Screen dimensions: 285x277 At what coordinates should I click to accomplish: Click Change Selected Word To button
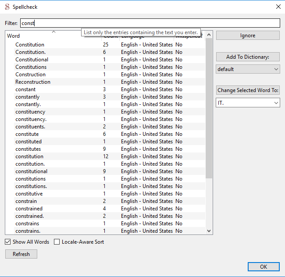point(248,90)
